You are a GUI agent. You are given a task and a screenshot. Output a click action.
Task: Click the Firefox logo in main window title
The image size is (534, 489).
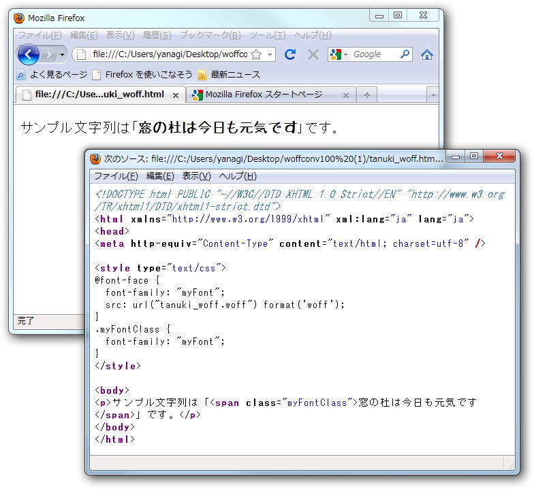click(x=19, y=18)
